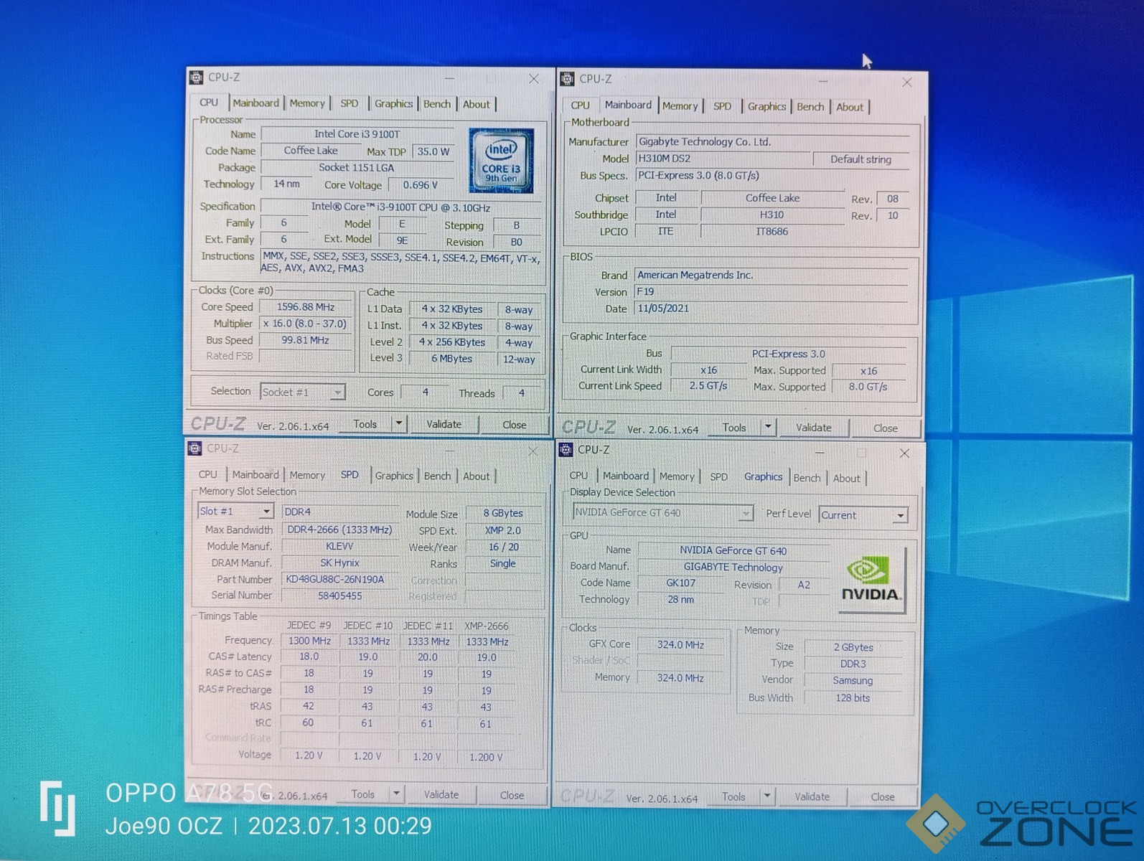Minimize the Graphics CPU-Z window
This screenshot has height=861, width=1144.
click(x=819, y=453)
